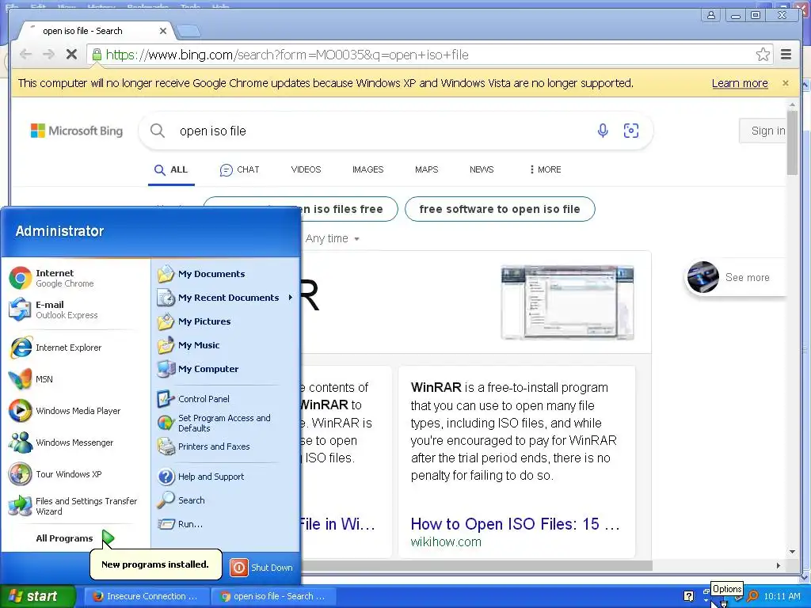
Task: Select 'open iso file - Search' taskbar button
Action: 273,596
